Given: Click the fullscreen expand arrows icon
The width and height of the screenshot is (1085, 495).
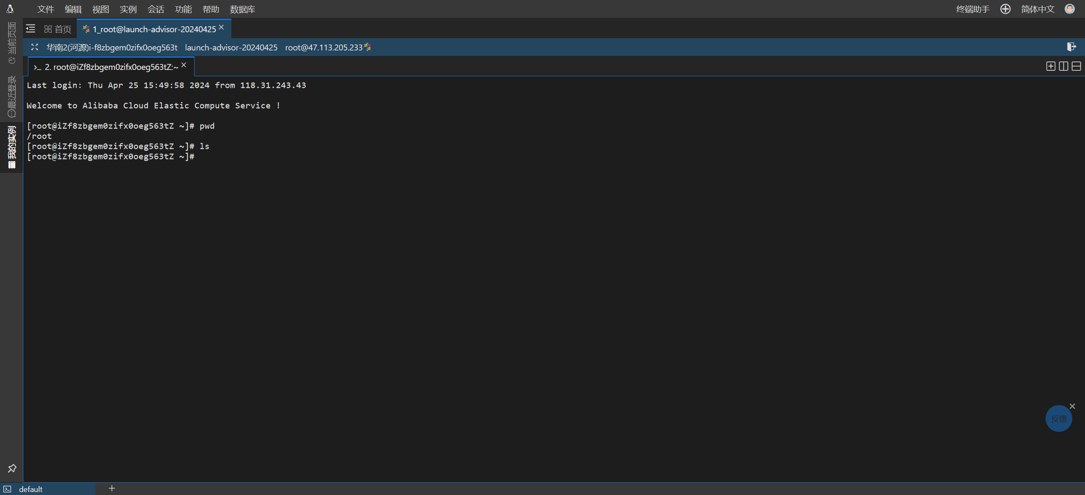Looking at the screenshot, I should click(x=35, y=47).
